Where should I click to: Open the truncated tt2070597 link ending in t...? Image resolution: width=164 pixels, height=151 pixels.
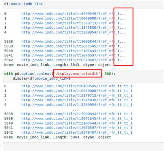tap(73, 55)
